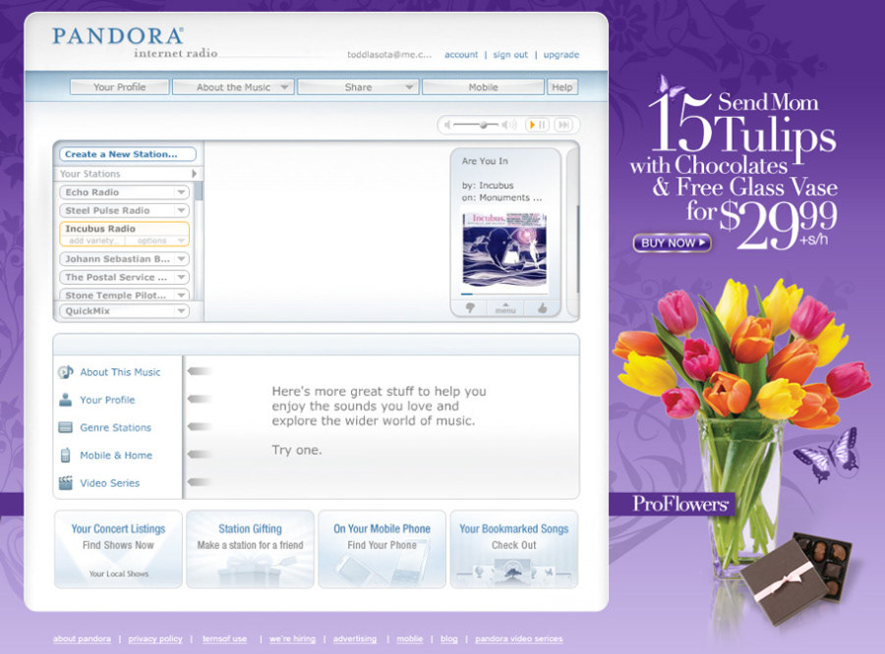Select the Echo Radio station
The image size is (885, 654).
(92, 192)
